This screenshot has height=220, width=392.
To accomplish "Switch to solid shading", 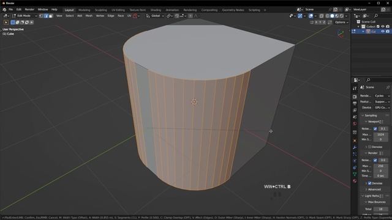I will click(x=332, y=16).
